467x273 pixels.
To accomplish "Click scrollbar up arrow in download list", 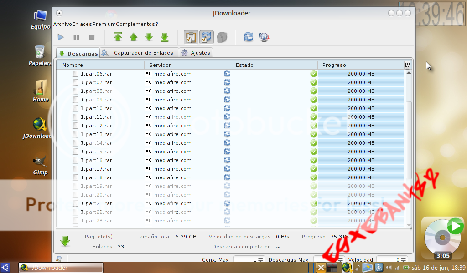I will [x=409, y=73].
